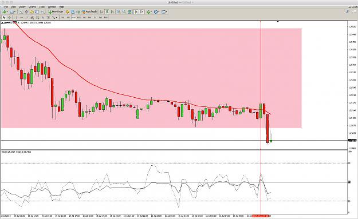Open the Periods clock icon
This screenshot has width=358, height=219.
tap(156, 11)
